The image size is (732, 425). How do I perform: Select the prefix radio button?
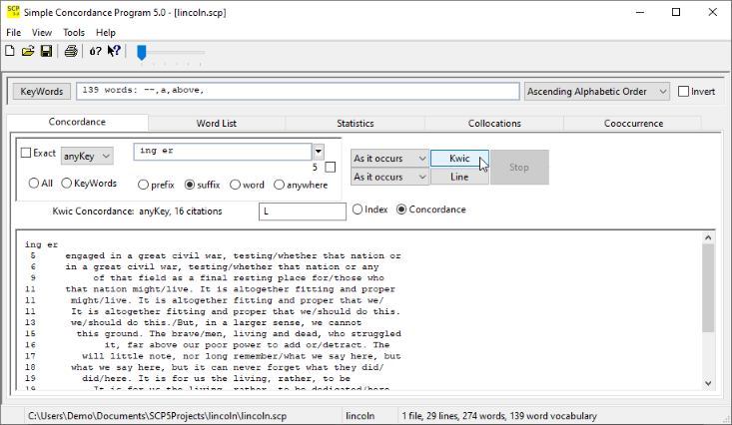point(144,185)
